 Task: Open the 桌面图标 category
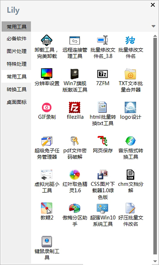click(16, 102)
